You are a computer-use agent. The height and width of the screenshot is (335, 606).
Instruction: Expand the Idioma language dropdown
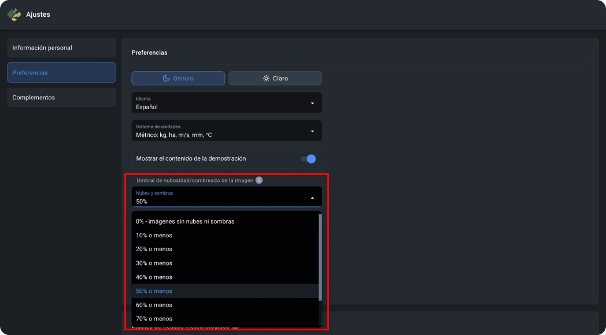tap(312, 103)
